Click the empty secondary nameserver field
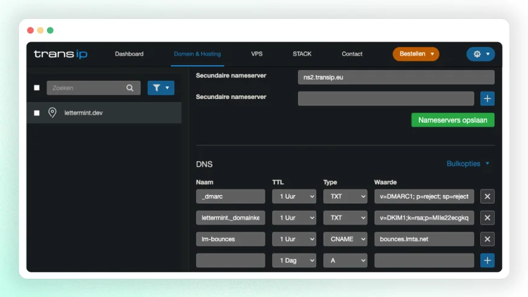 click(386, 98)
